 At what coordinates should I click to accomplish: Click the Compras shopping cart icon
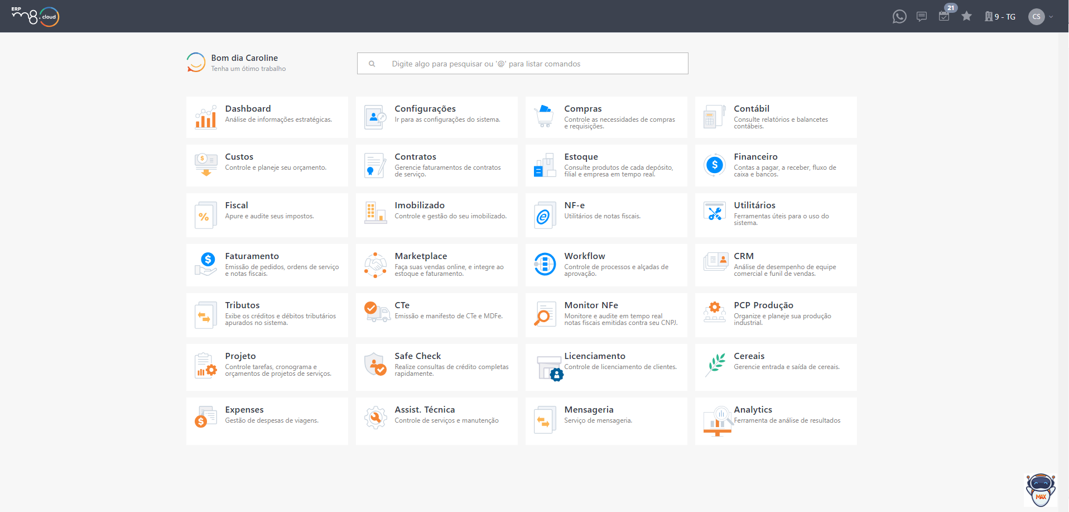[x=545, y=117]
